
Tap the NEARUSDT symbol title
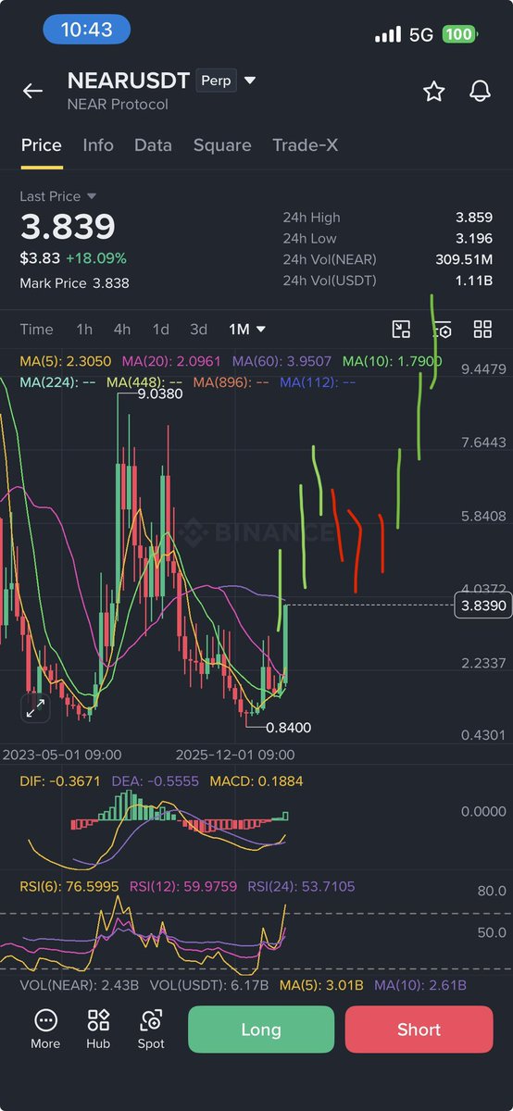129,81
